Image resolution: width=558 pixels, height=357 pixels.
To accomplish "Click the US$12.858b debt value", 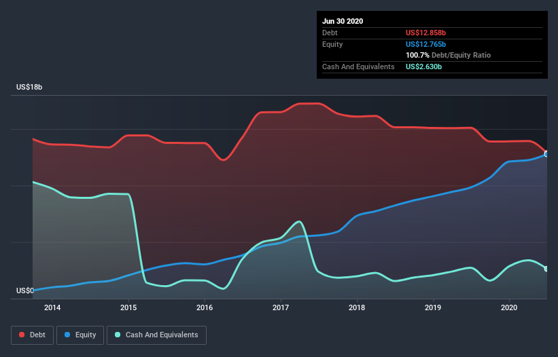I will pyautogui.click(x=425, y=33).
